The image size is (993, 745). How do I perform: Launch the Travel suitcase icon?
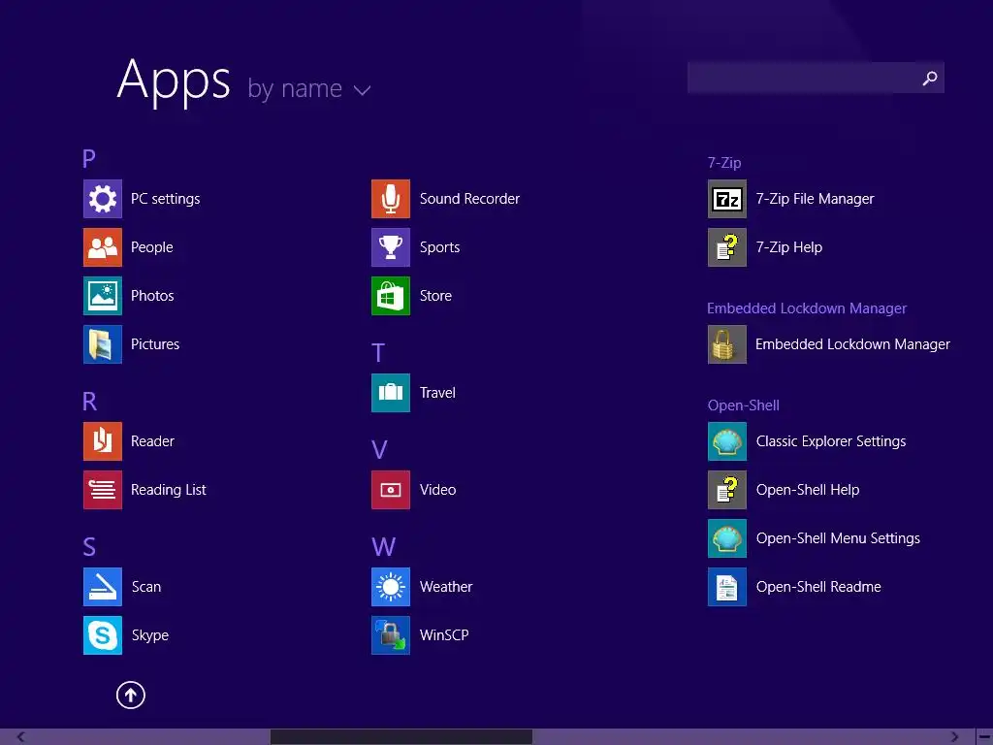[x=391, y=393]
